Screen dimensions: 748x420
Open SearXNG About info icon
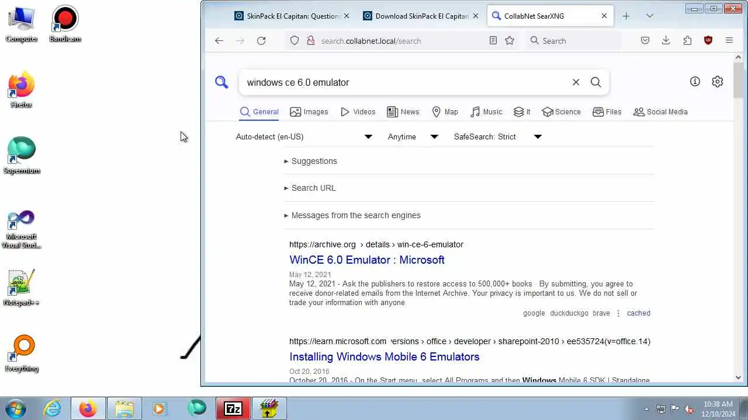click(x=695, y=82)
